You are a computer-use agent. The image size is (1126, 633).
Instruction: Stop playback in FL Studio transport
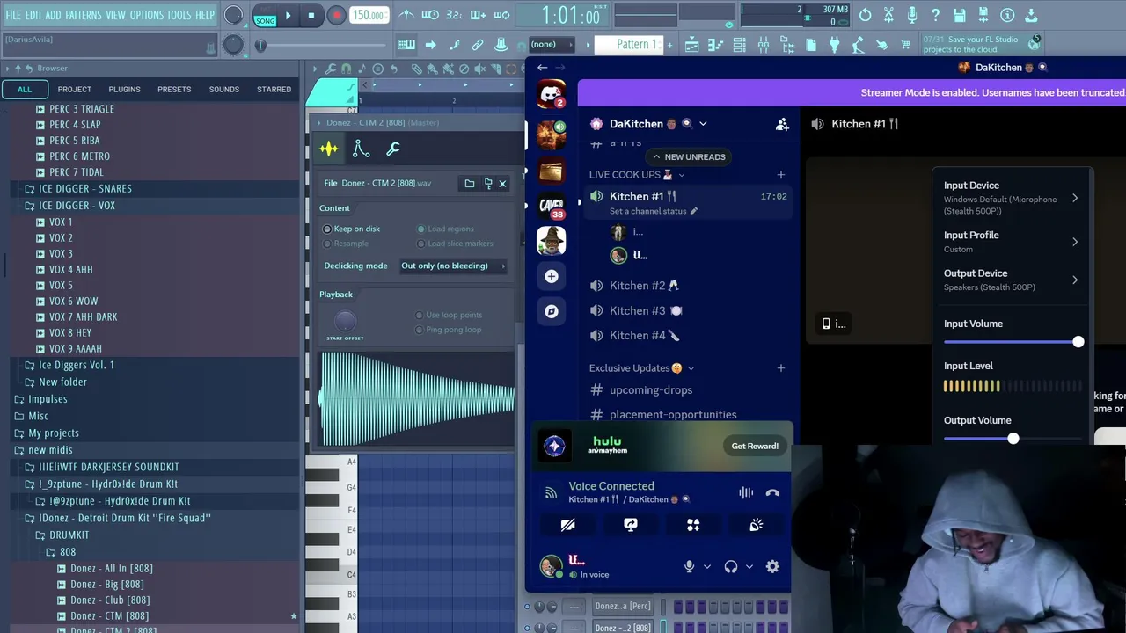click(x=311, y=16)
